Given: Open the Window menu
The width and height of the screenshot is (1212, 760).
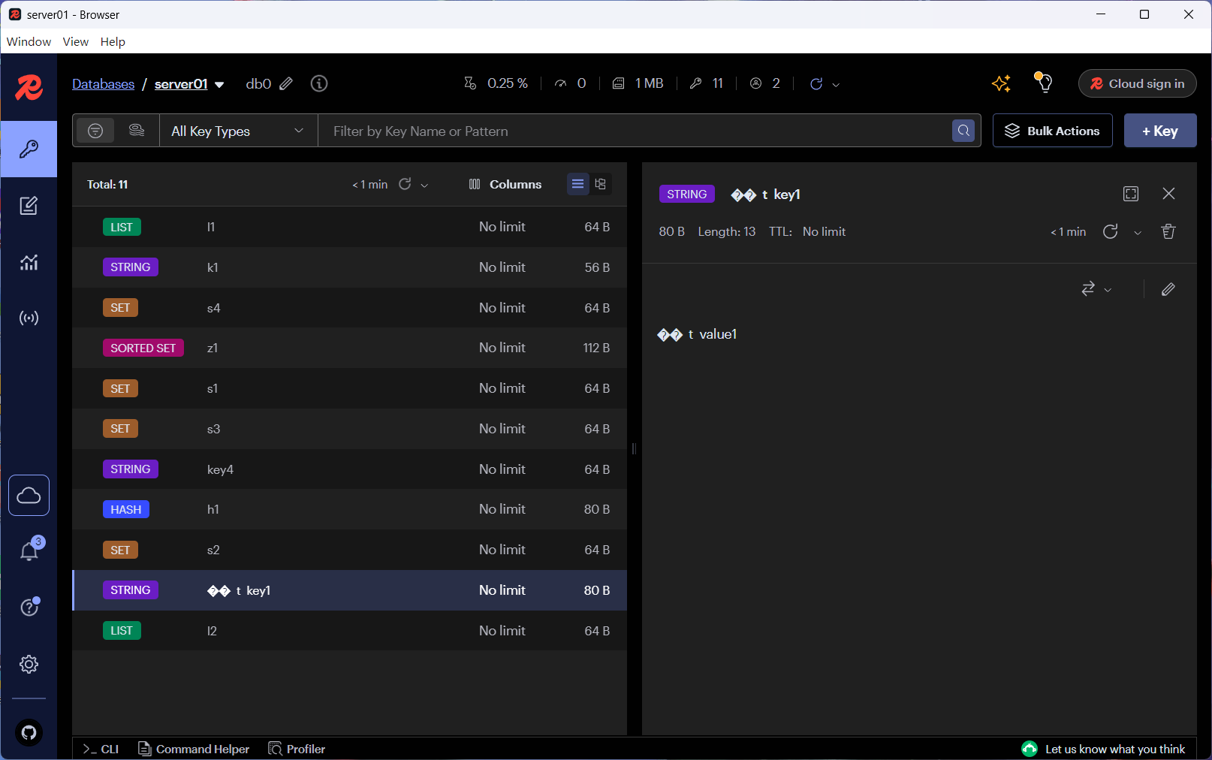Looking at the screenshot, I should pos(29,41).
